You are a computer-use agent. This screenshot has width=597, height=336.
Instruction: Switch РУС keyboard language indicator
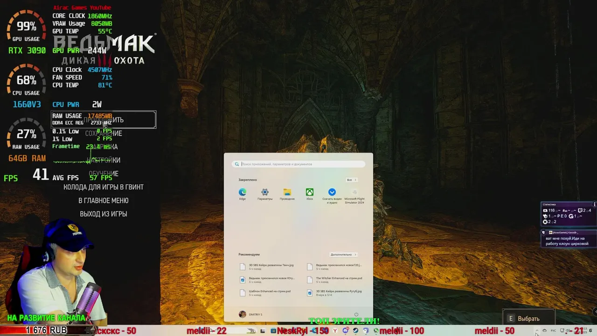553,330
